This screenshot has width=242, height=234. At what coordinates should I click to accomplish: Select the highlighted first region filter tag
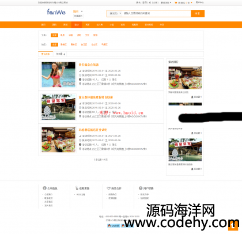coord(54,44)
